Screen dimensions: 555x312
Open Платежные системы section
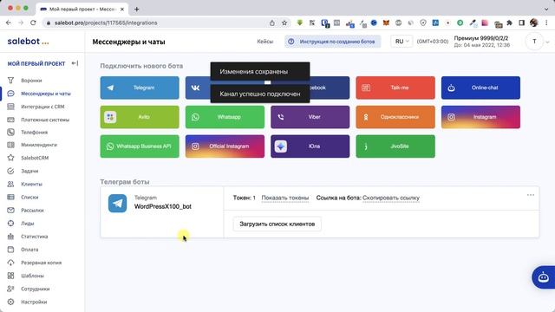(x=45, y=120)
